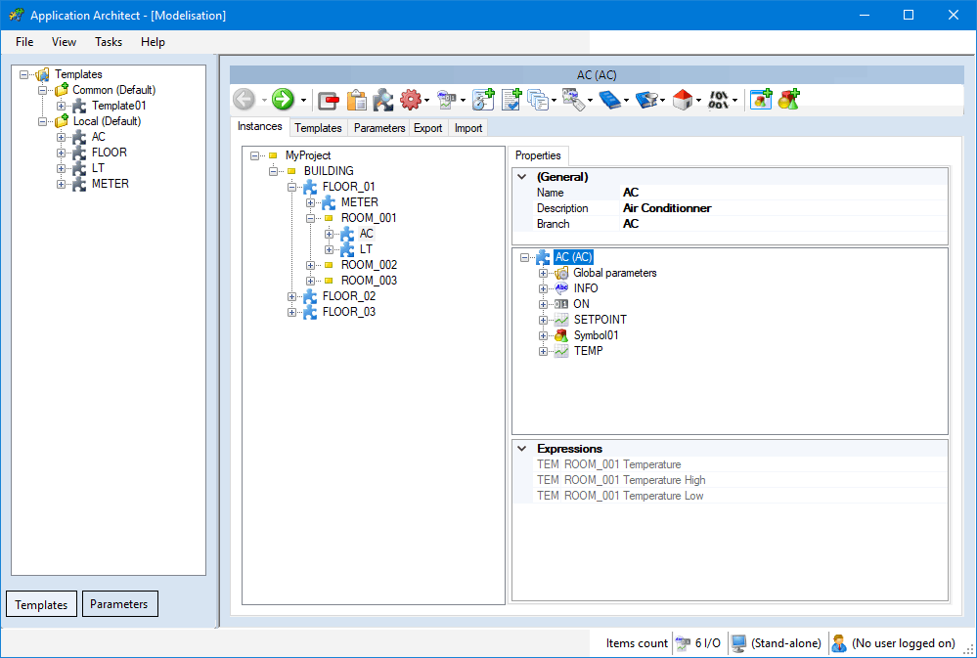Expand the METER template in Local
The width and height of the screenshot is (977, 658).
(x=61, y=185)
